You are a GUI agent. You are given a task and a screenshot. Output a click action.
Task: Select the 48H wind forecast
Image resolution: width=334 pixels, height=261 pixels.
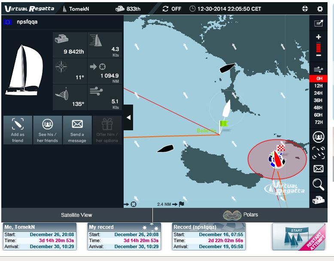coord(319,108)
